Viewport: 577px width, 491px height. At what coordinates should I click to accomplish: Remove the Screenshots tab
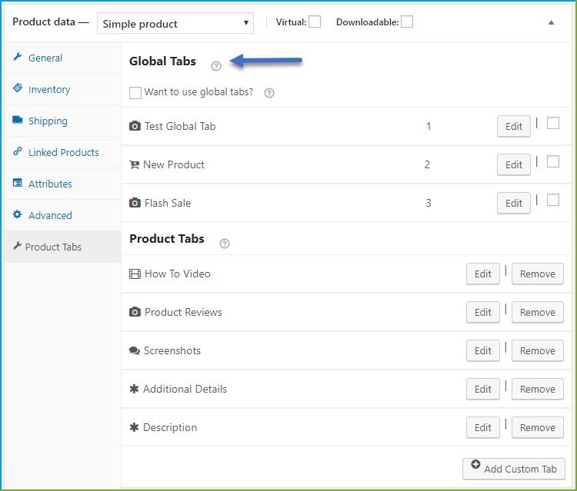coord(537,350)
